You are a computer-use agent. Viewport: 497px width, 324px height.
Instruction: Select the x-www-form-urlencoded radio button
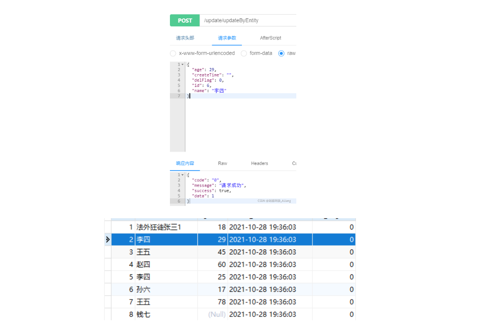[173, 53]
